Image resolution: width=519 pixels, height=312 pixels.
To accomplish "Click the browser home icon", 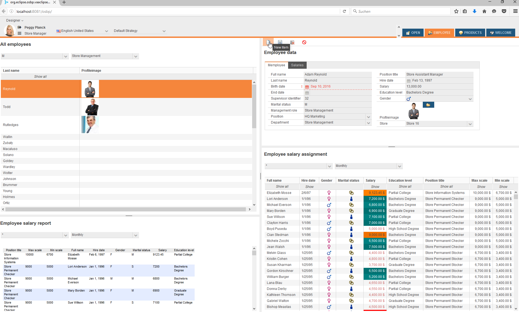I will point(484,11).
